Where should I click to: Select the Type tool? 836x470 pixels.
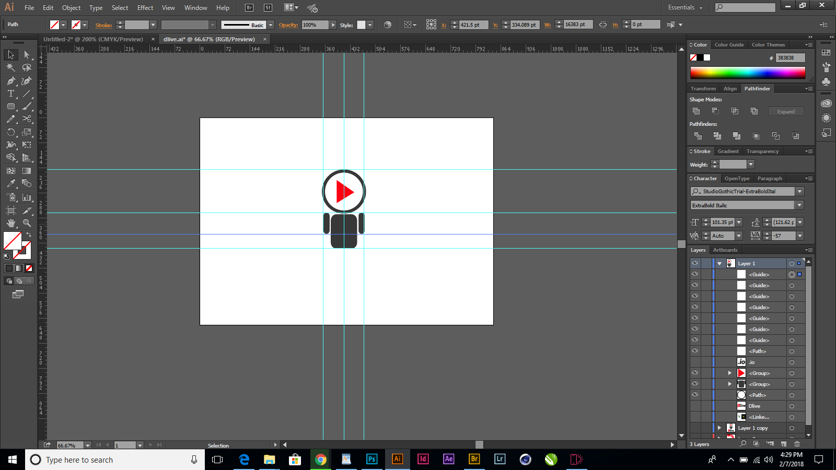pyautogui.click(x=10, y=94)
